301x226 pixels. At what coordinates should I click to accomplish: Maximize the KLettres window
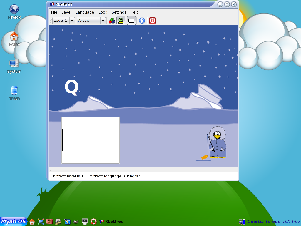click(227, 4)
